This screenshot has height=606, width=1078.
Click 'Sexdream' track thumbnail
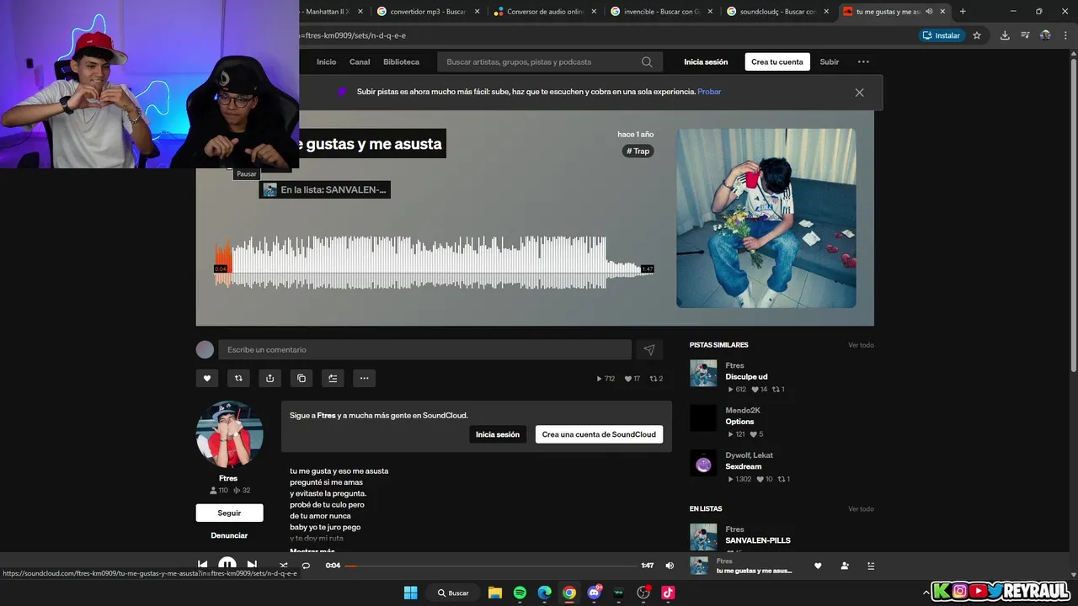pos(703,462)
